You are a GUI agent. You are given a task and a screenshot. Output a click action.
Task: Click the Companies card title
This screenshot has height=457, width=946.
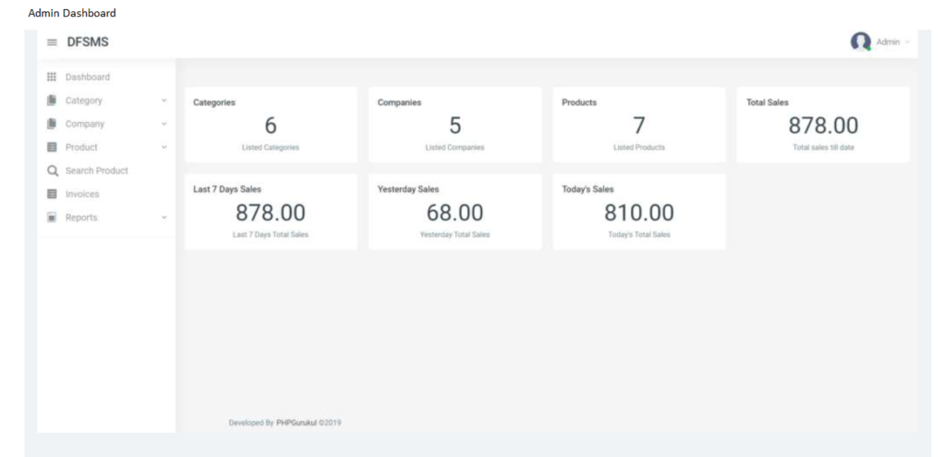pyautogui.click(x=399, y=102)
